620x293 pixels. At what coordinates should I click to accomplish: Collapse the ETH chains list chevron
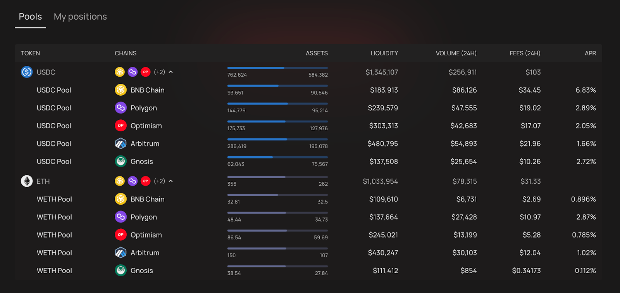tap(170, 181)
